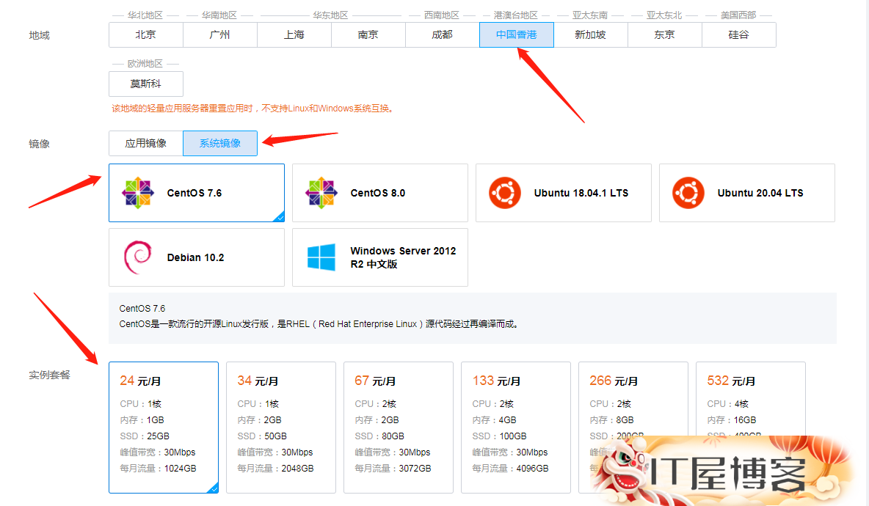Click the 地域 section label
Image resolution: width=869 pixels, height=506 pixels.
click(40, 35)
